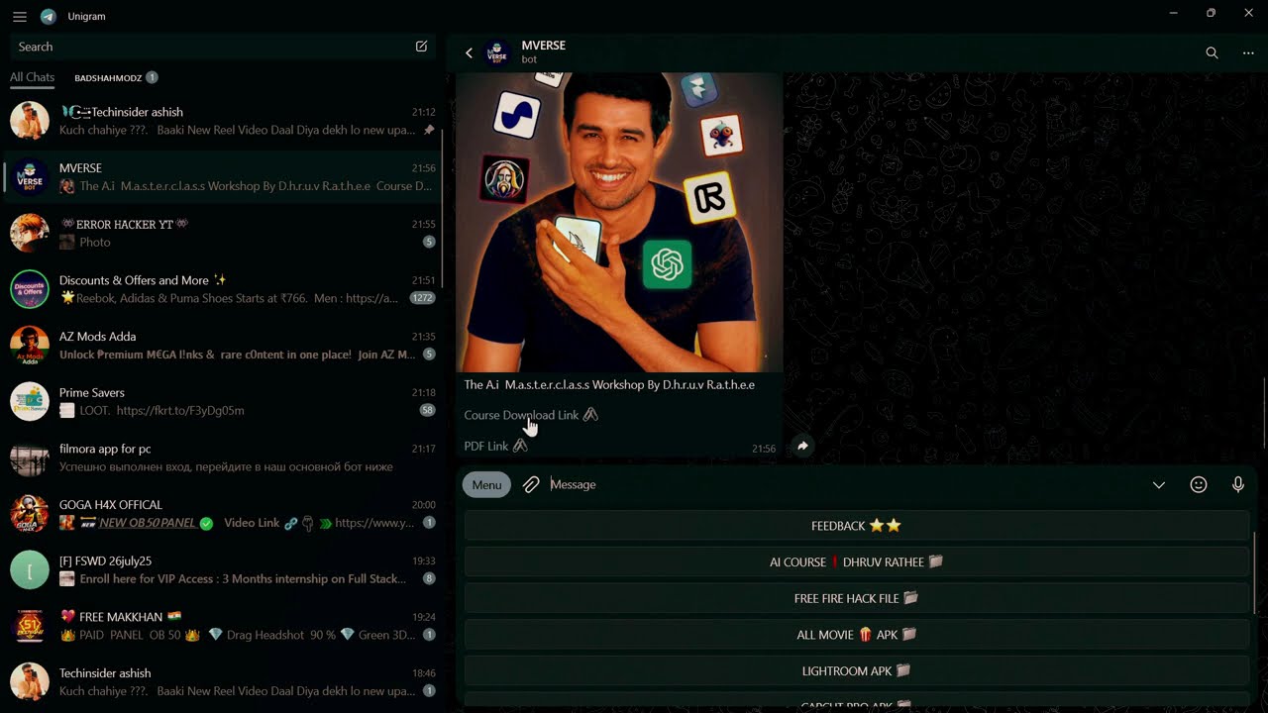Start voice message recording with microphone

[1238, 484]
